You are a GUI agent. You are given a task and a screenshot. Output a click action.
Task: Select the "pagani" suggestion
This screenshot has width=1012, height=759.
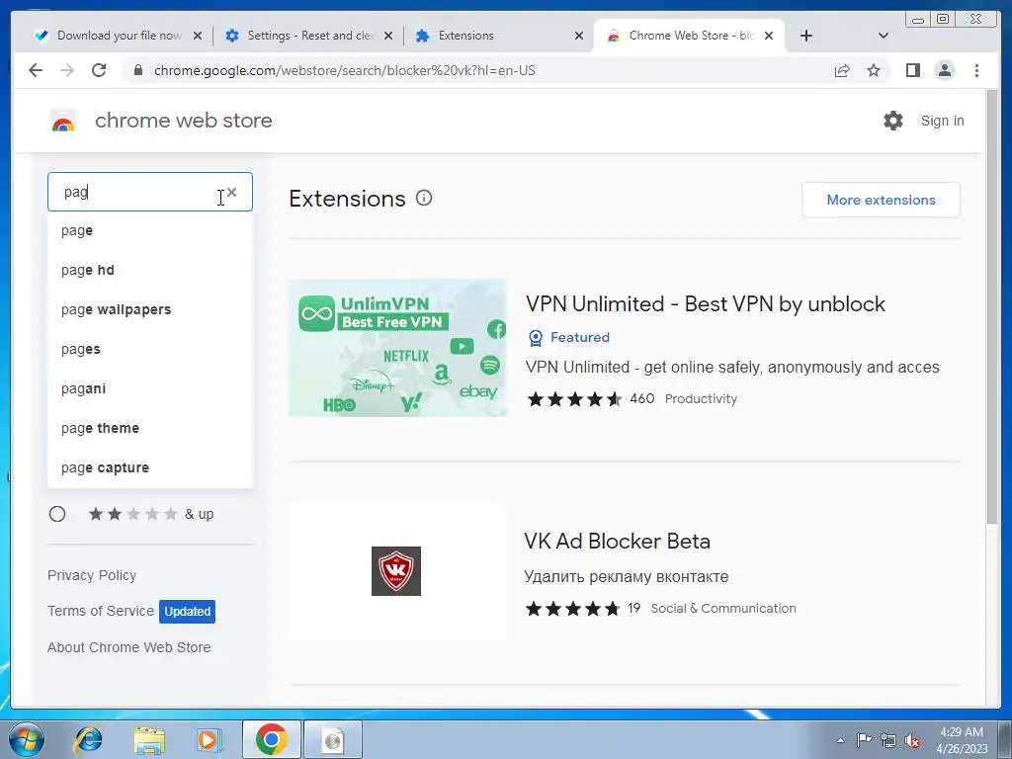[150, 388]
